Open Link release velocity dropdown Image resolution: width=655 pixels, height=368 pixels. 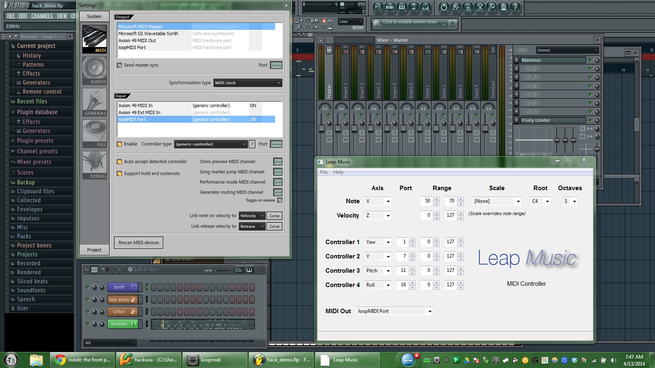click(252, 227)
